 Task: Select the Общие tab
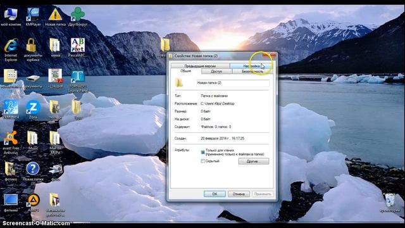pyautogui.click(x=185, y=71)
